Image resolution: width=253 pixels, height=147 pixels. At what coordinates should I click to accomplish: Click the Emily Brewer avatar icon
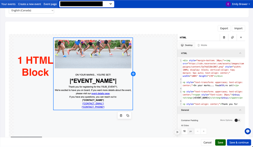[x=228, y=4]
